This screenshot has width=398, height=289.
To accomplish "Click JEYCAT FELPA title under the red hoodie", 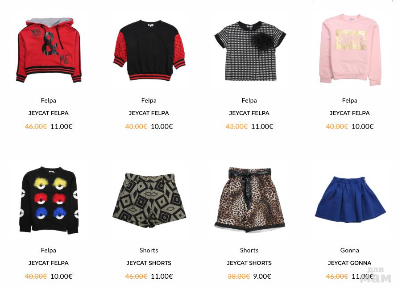I will [x=49, y=113].
